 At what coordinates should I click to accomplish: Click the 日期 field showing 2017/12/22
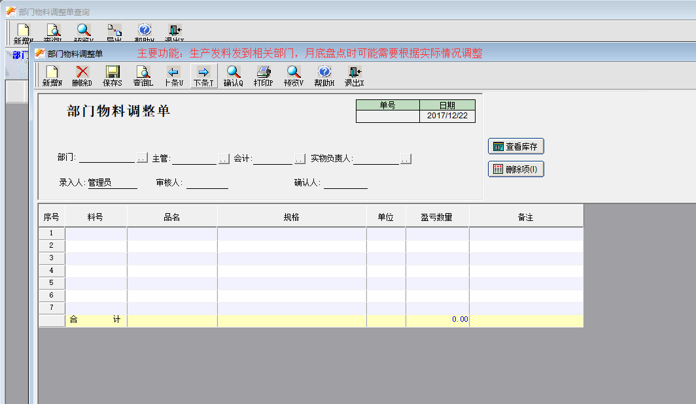pyautogui.click(x=447, y=116)
